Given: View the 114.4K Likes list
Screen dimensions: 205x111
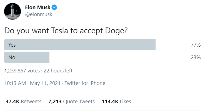Looking at the screenshot, I should pos(116,102).
